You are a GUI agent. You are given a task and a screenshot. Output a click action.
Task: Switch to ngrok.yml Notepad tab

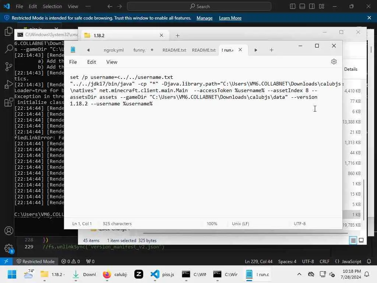point(113,50)
